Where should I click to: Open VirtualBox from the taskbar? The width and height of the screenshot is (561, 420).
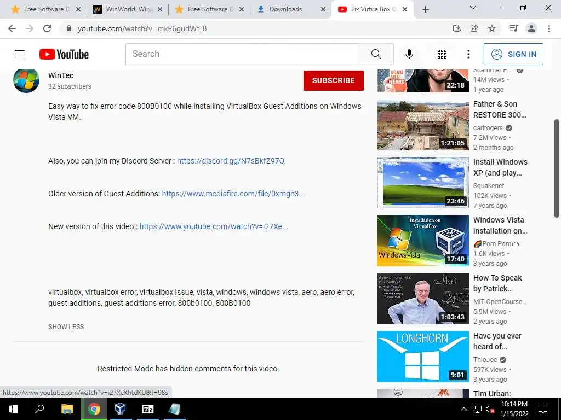120,409
